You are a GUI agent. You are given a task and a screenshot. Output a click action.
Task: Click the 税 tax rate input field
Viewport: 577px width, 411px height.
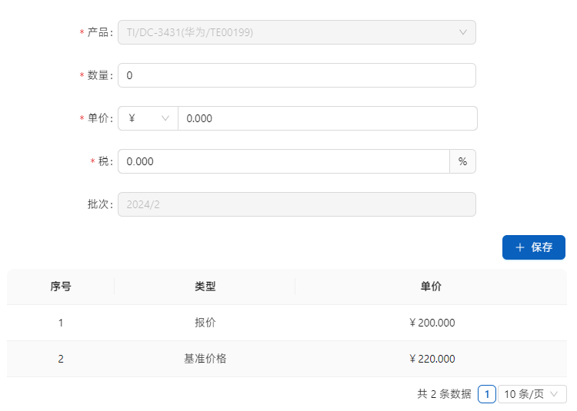[283, 161]
